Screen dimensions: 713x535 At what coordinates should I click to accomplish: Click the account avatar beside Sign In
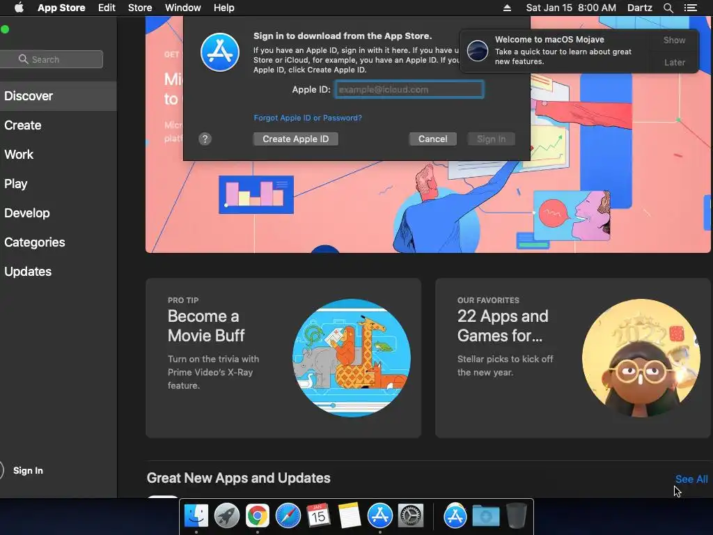tap(1, 470)
